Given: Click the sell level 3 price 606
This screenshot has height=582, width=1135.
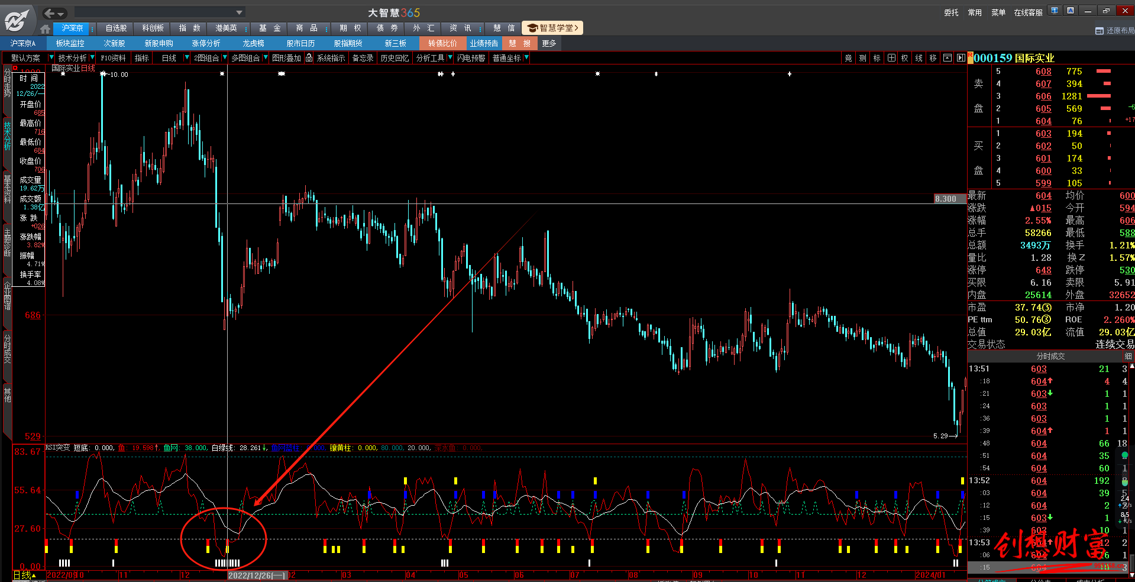Looking at the screenshot, I should click(x=1043, y=96).
